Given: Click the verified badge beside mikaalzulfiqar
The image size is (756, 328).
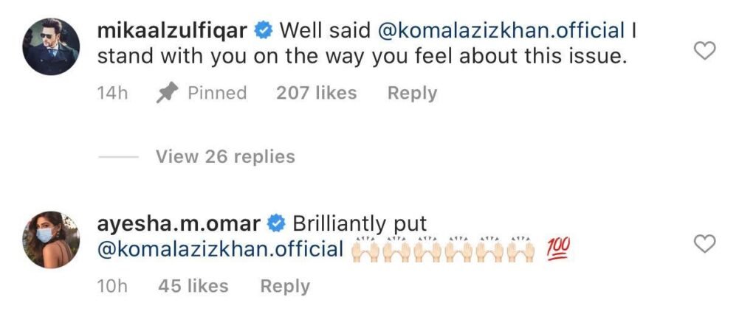Looking at the screenshot, I should 262,31.
